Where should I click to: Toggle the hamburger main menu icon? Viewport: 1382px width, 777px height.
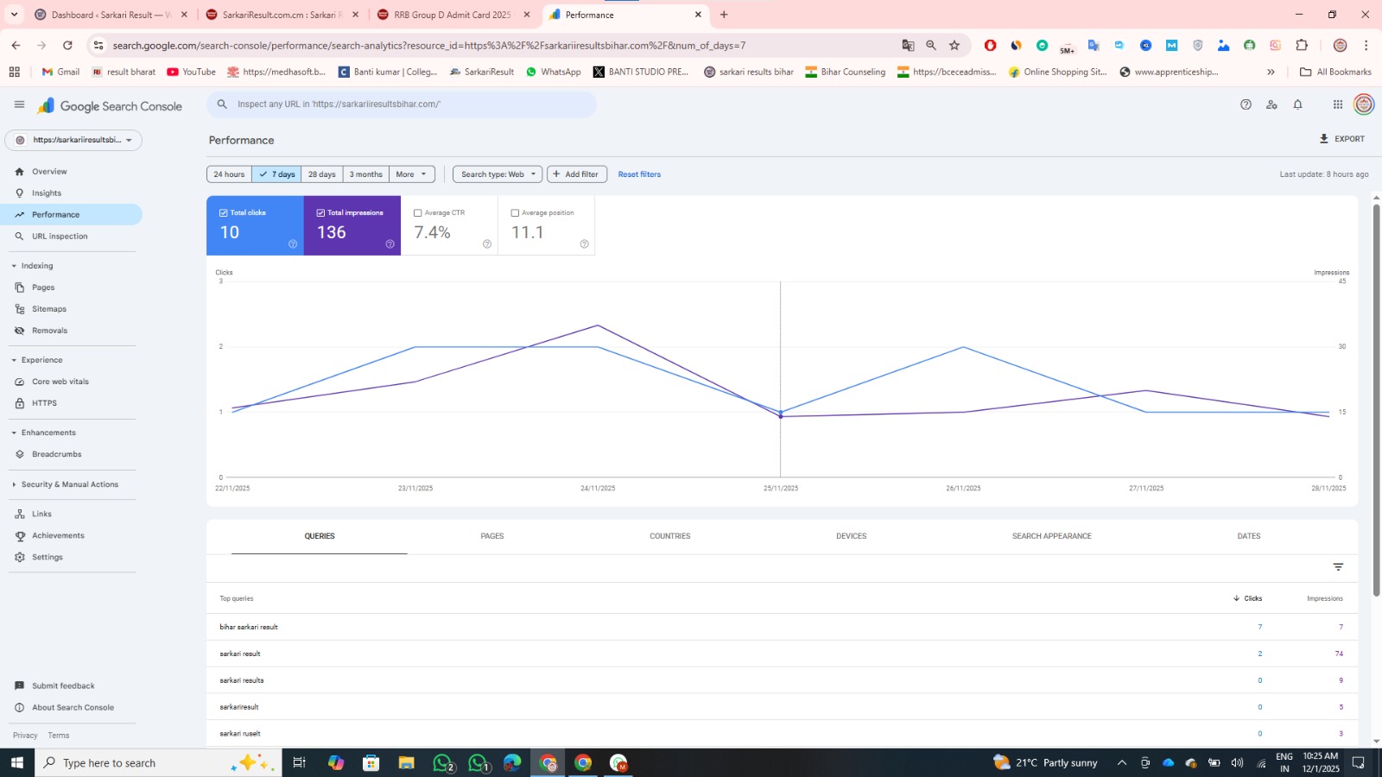[19, 104]
